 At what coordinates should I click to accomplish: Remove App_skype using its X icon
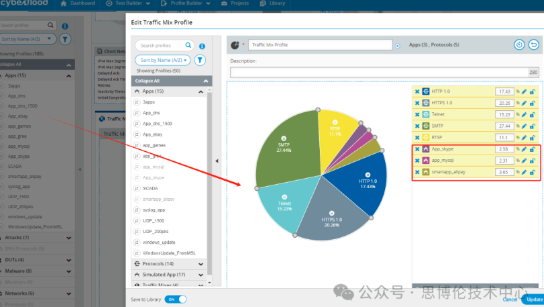click(x=417, y=149)
